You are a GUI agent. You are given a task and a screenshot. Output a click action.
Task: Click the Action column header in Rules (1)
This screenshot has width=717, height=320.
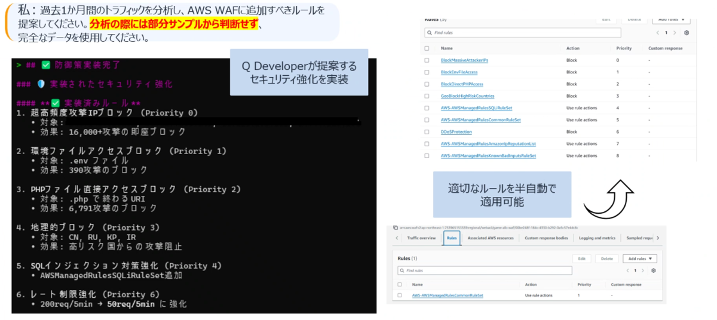pos(531,285)
